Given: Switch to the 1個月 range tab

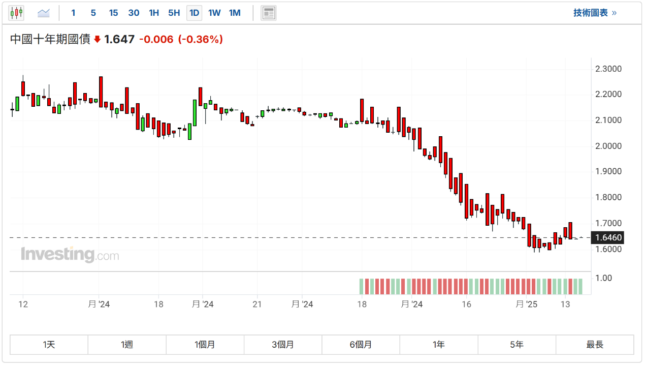Looking at the screenshot, I should click(x=205, y=345).
